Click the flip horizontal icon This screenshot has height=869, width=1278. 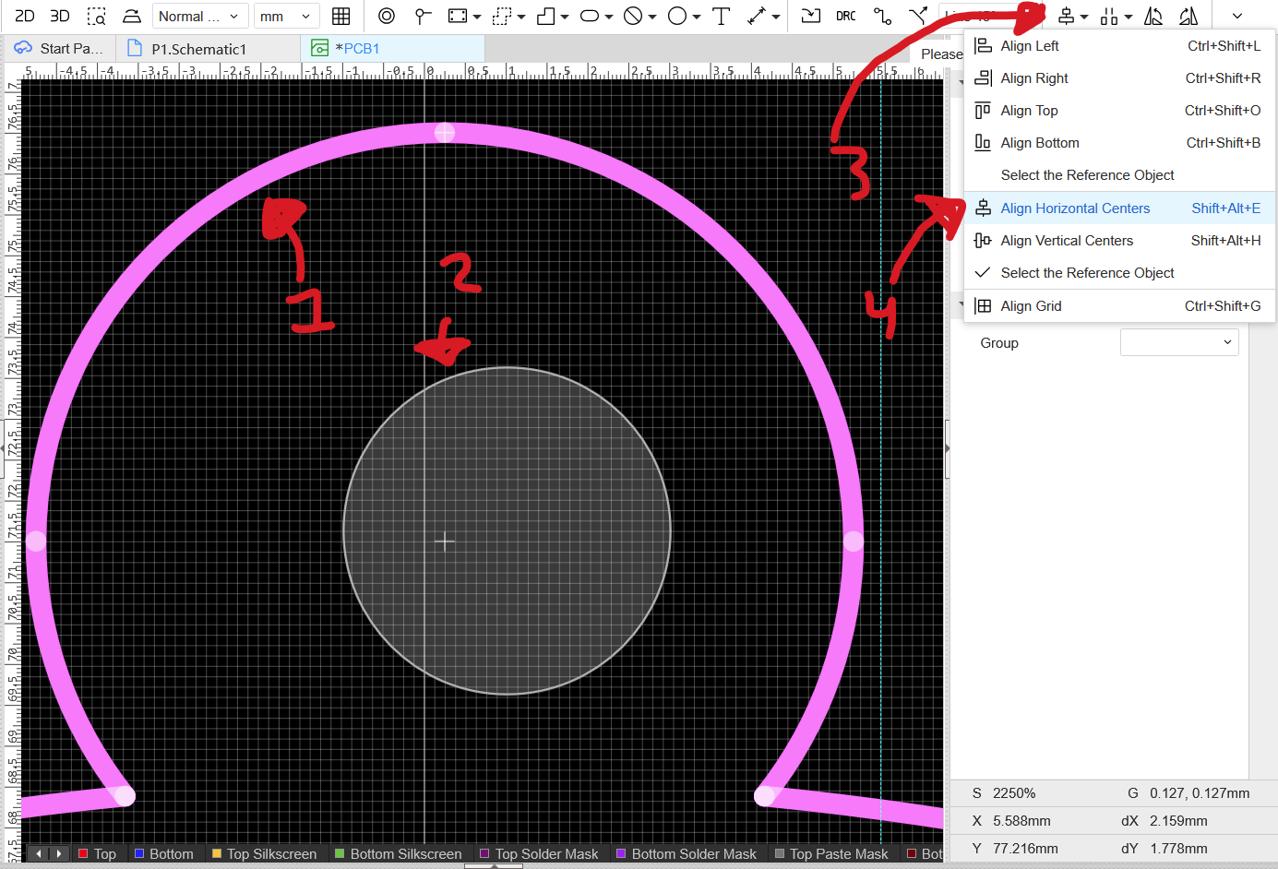pos(1153,16)
